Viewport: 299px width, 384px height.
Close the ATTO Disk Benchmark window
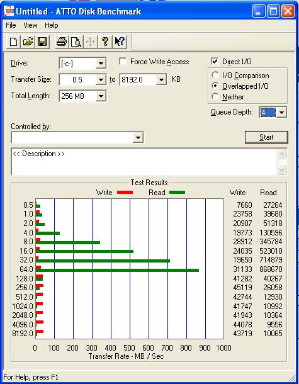(288, 11)
